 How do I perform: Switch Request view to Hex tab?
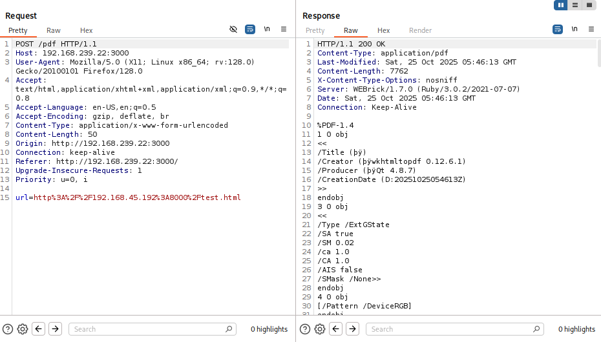(x=87, y=30)
